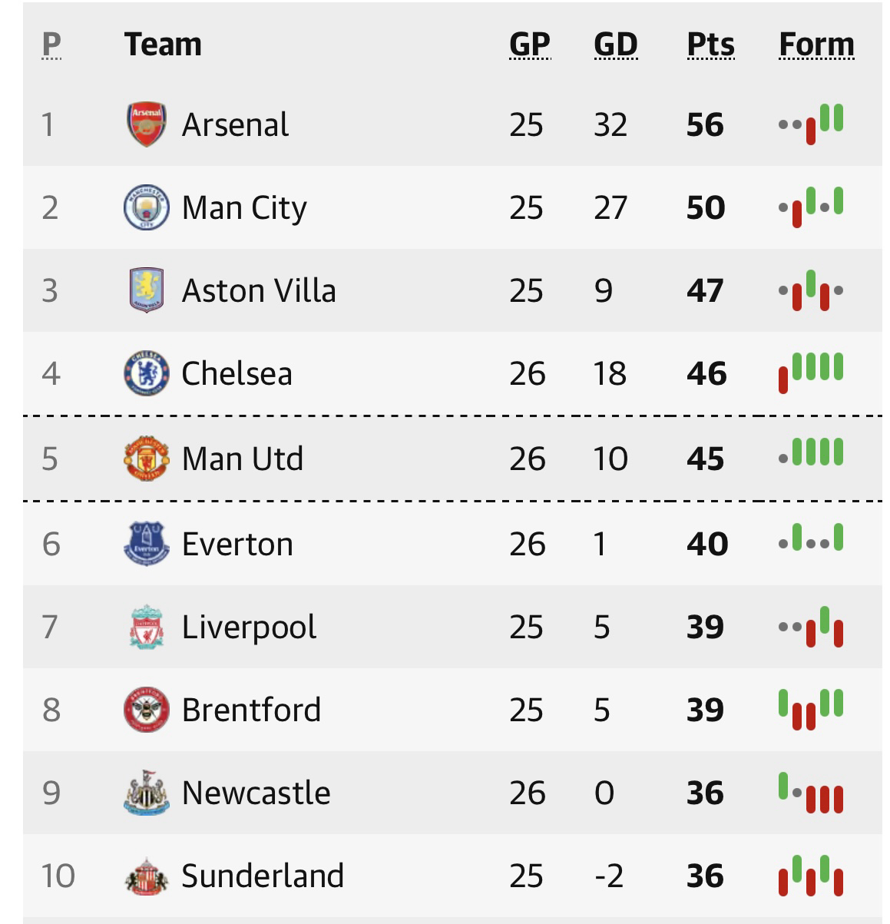Click the Chelsea club crest
This screenshot has height=924, width=890.
click(146, 373)
